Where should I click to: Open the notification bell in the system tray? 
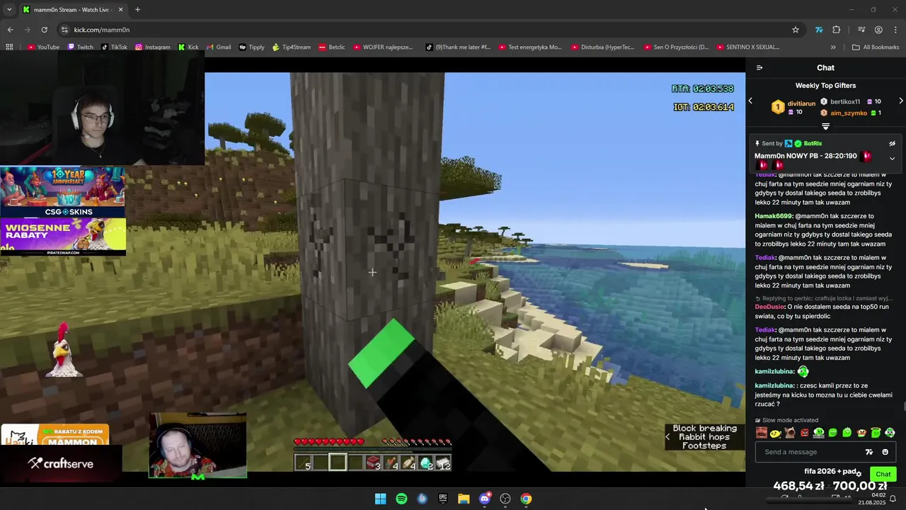click(x=893, y=499)
